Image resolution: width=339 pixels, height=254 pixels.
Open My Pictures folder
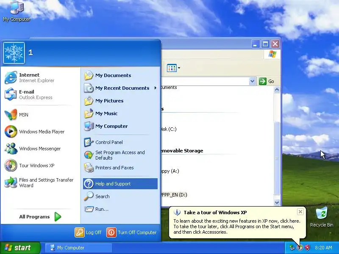click(x=120, y=101)
